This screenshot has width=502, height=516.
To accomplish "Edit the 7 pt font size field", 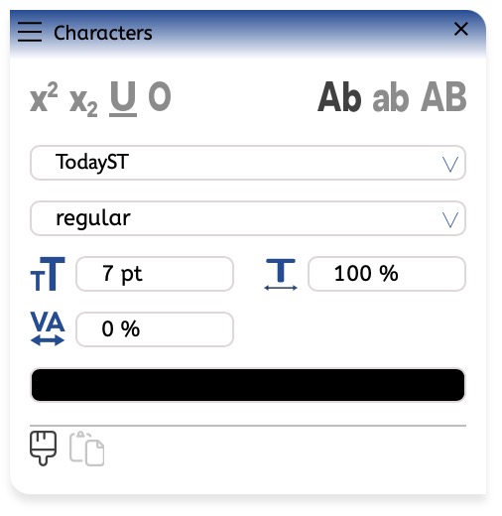I will point(155,274).
